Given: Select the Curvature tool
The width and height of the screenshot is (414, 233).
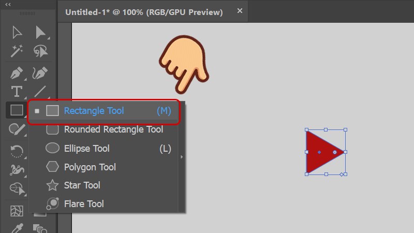Looking at the screenshot, I should click(40, 72).
